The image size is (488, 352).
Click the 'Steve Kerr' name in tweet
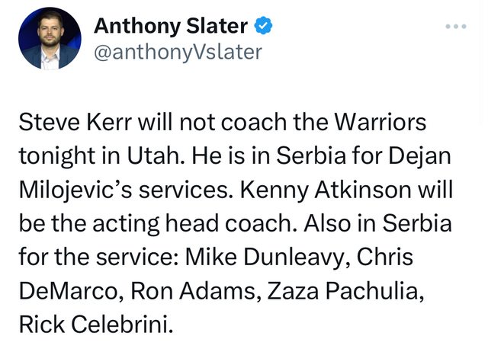tap(75, 122)
